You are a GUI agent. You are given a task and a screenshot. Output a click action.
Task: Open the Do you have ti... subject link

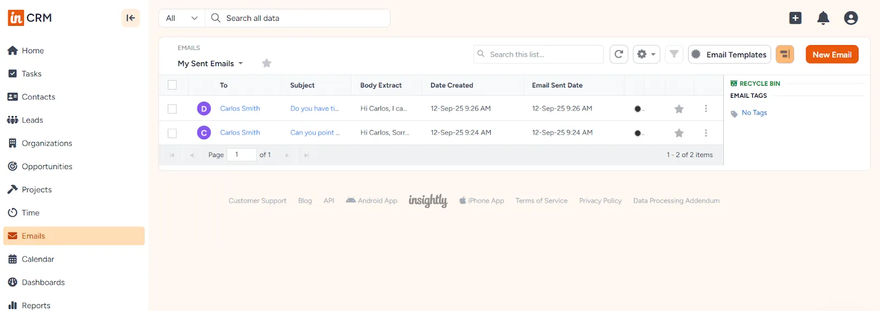[x=315, y=109]
